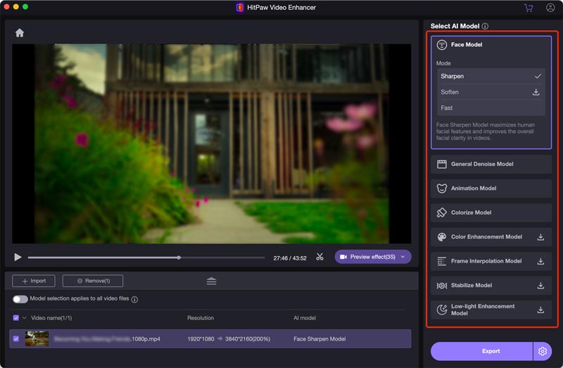Download the Soften mode
Screen dimensions: 563x368
point(536,92)
